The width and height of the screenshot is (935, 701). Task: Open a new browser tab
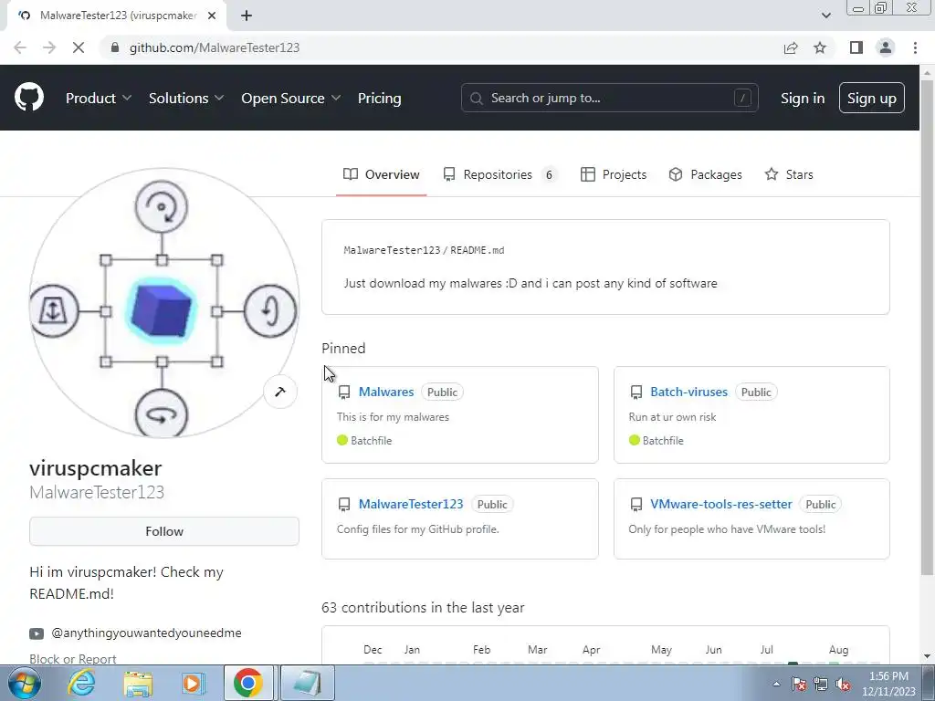(247, 16)
